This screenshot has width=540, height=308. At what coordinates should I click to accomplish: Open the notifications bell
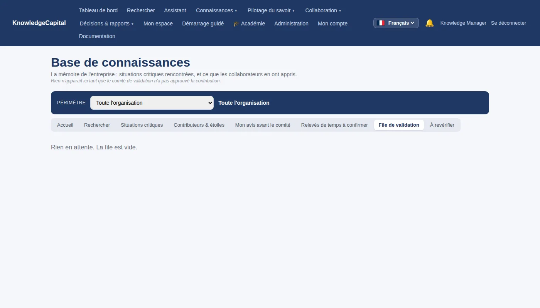pyautogui.click(x=429, y=23)
